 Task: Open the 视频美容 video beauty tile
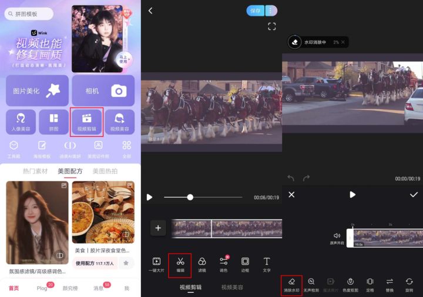pos(119,122)
